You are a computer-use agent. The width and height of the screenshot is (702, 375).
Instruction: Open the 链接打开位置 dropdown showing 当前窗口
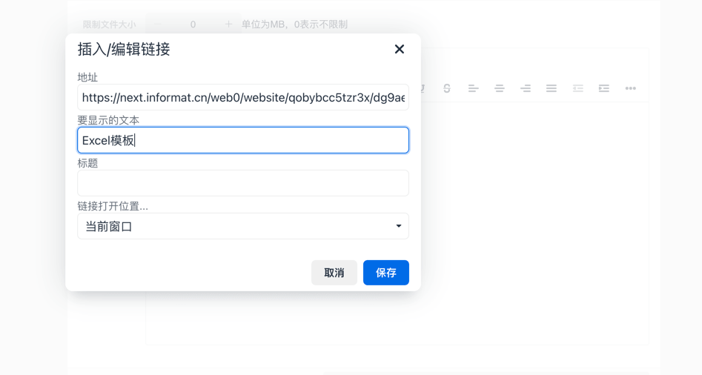[242, 226]
